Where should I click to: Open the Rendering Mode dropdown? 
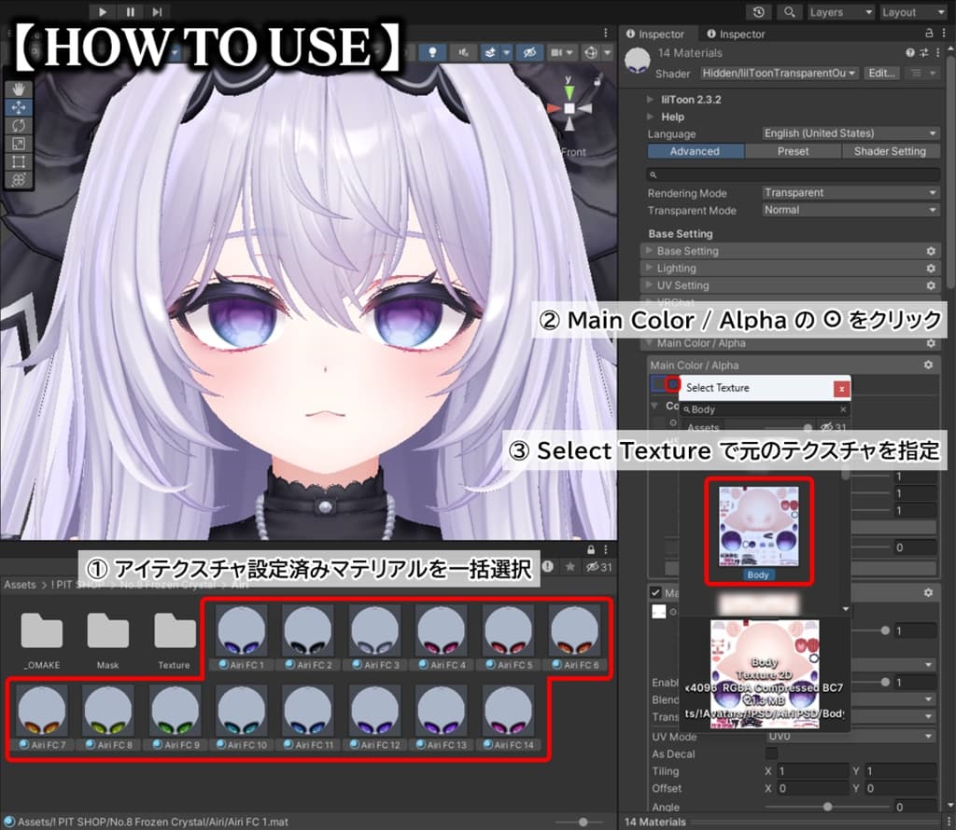850,193
